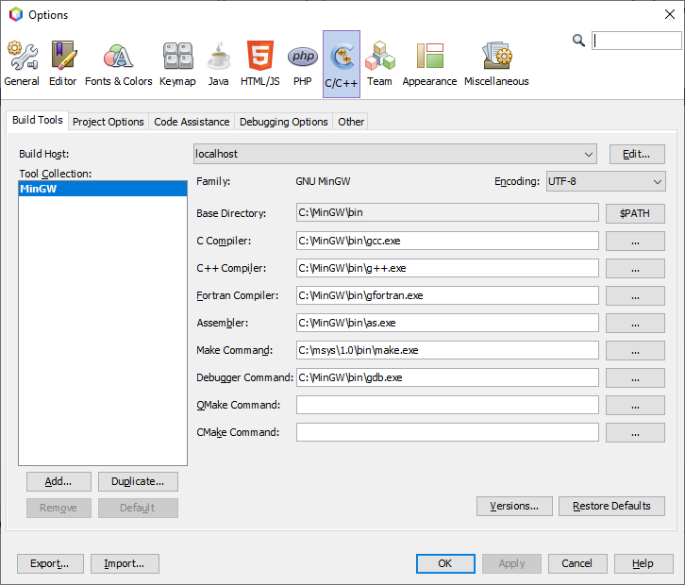Open the Encoding UTF-8 dropdown
The width and height of the screenshot is (685, 585).
tap(606, 181)
